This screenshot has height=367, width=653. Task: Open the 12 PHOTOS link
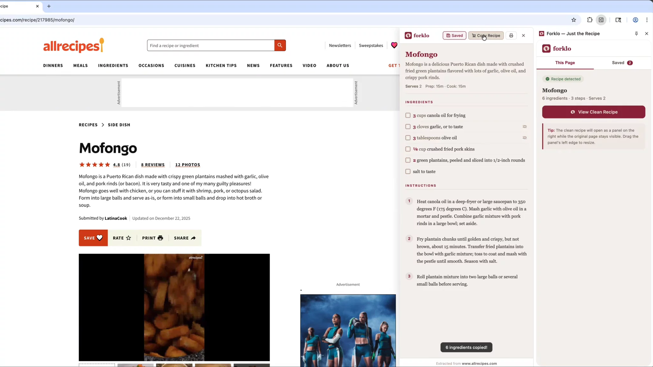pyautogui.click(x=187, y=165)
